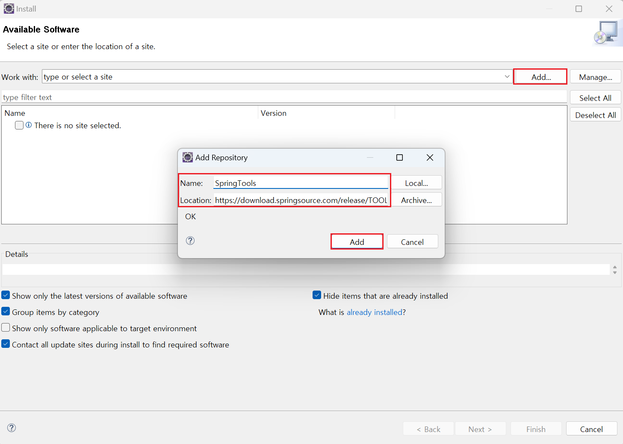Click the Eclipse icon in Add Repository title bar
Viewport: 623px width, 444px height.
pyautogui.click(x=187, y=157)
